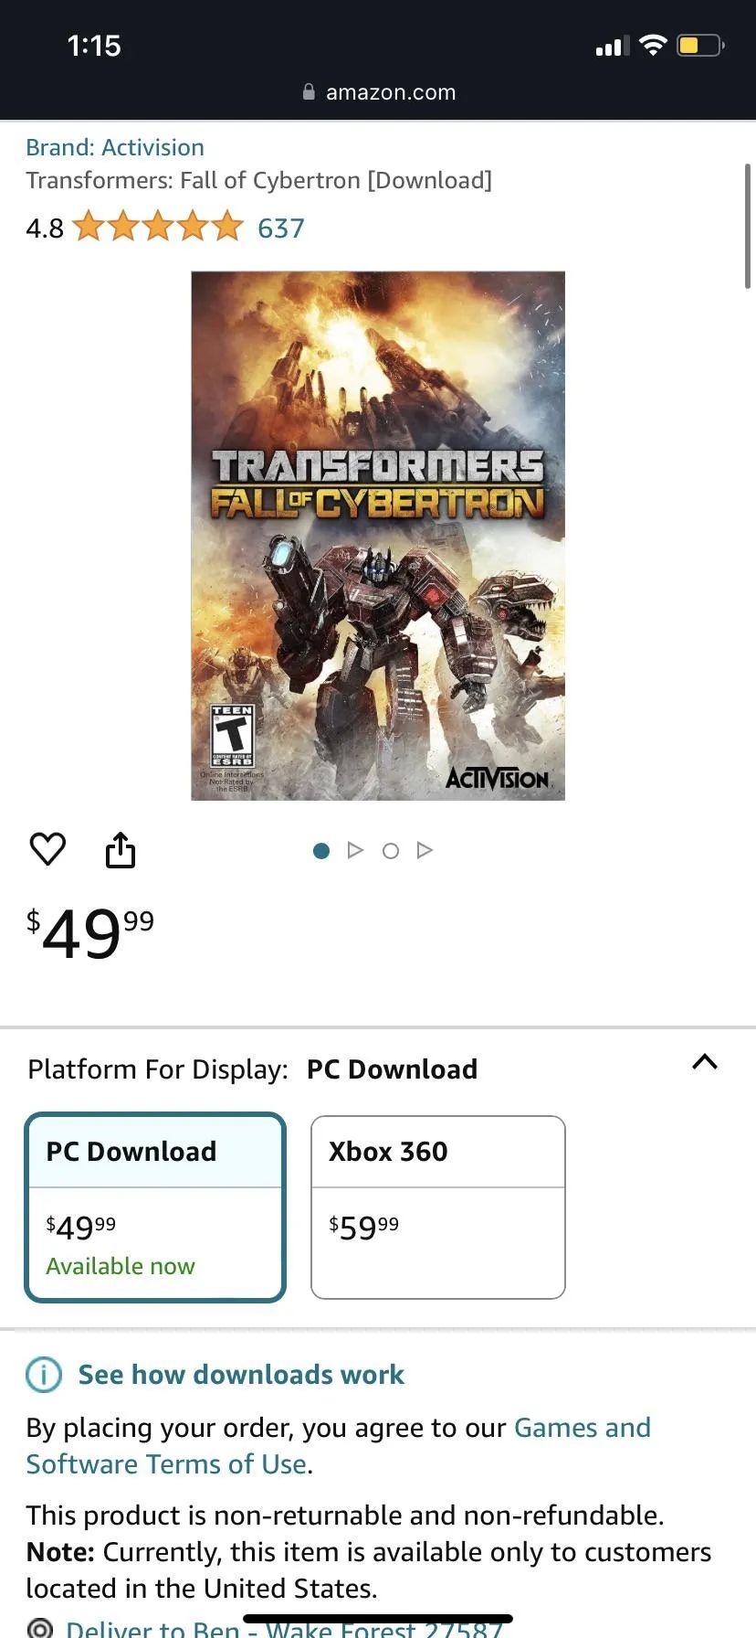This screenshot has width=756, height=1638.
Task: Tap the share icon below the image
Action: [x=121, y=849]
